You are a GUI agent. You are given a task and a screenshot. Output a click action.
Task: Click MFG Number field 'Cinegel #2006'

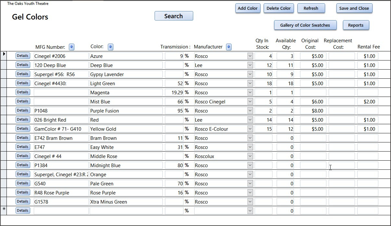[x=61, y=56]
